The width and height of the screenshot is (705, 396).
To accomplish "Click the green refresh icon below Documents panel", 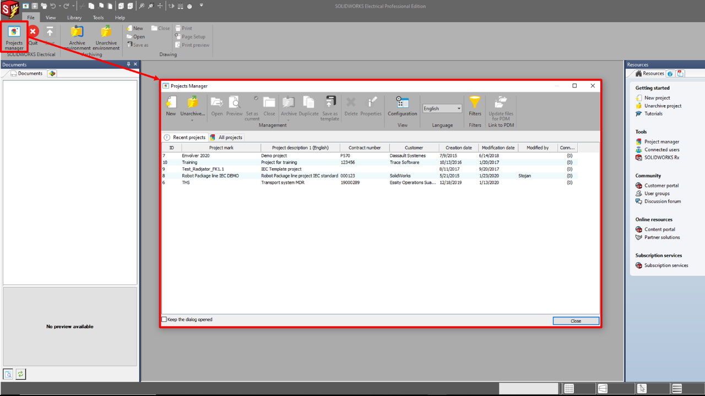I will [20, 374].
